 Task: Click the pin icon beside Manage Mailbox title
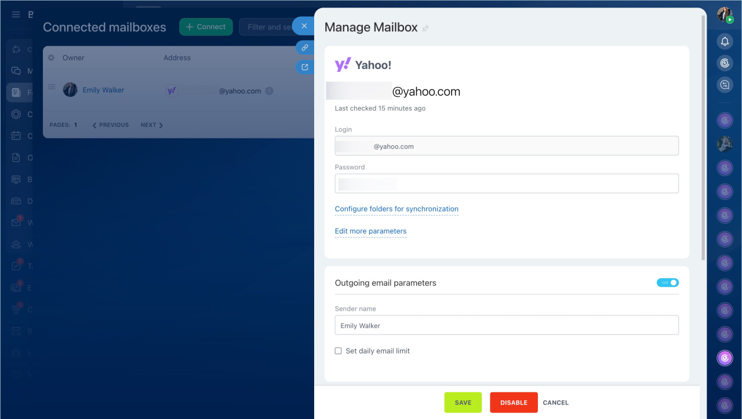(x=425, y=28)
